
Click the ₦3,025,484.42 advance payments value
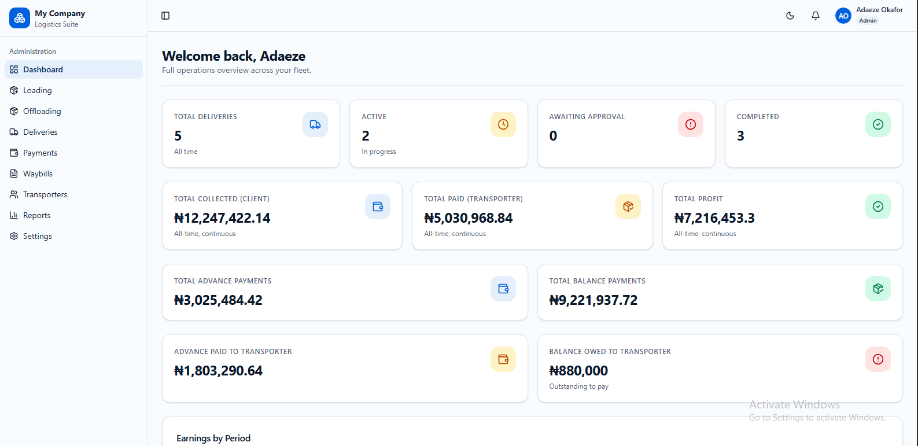pos(218,300)
